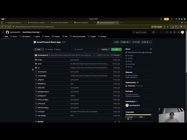Open the scripts folder
This screenshot has height=140, width=187.
click(x=40, y=60)
